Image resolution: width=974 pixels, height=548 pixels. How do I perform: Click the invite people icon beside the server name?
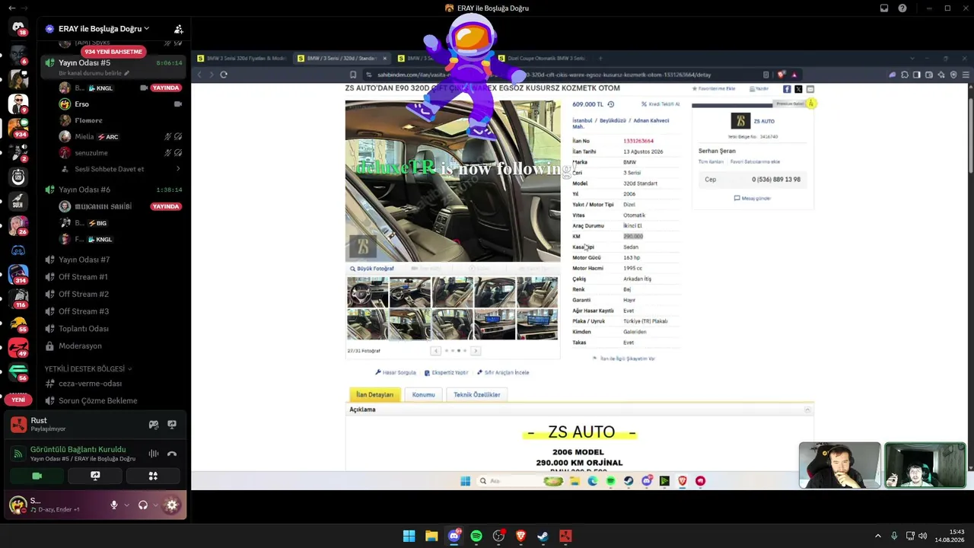(178, 29)
